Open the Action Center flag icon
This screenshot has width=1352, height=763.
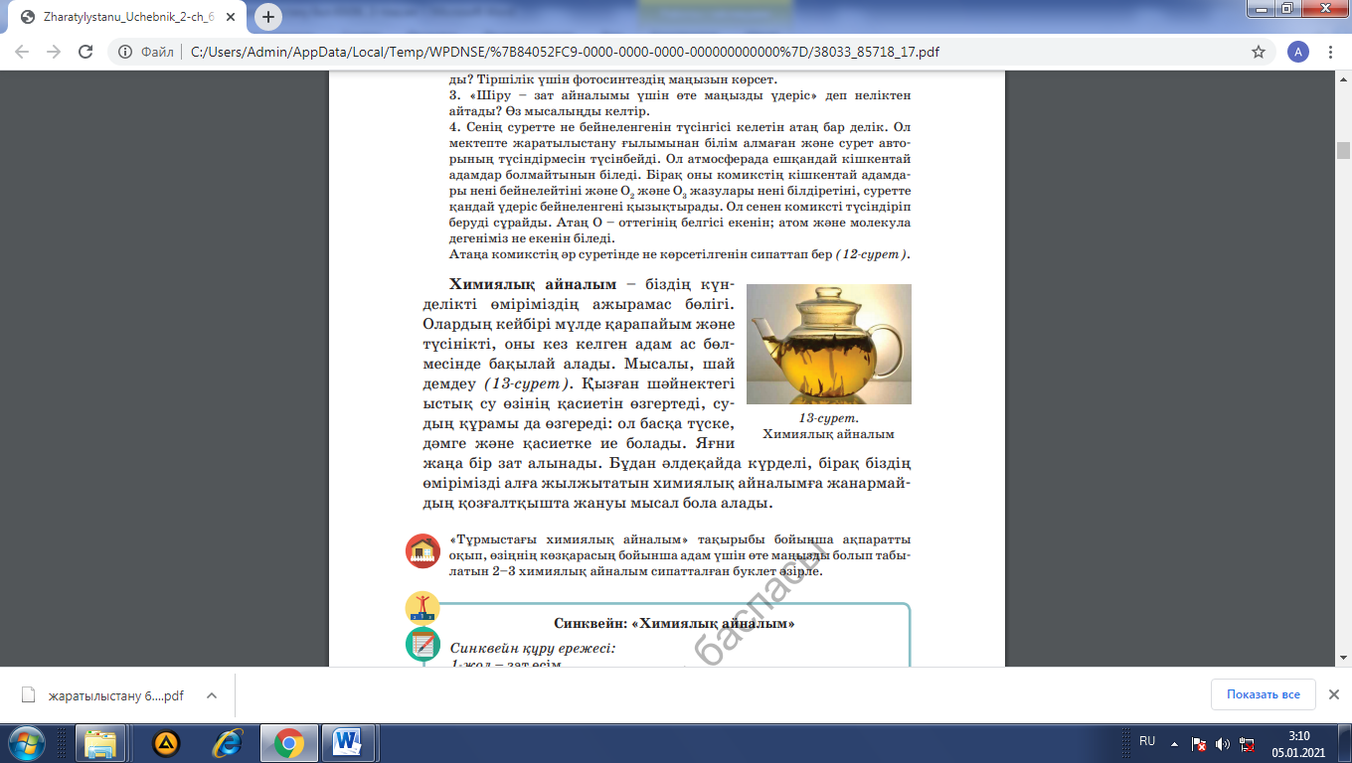click(1199, 743)
